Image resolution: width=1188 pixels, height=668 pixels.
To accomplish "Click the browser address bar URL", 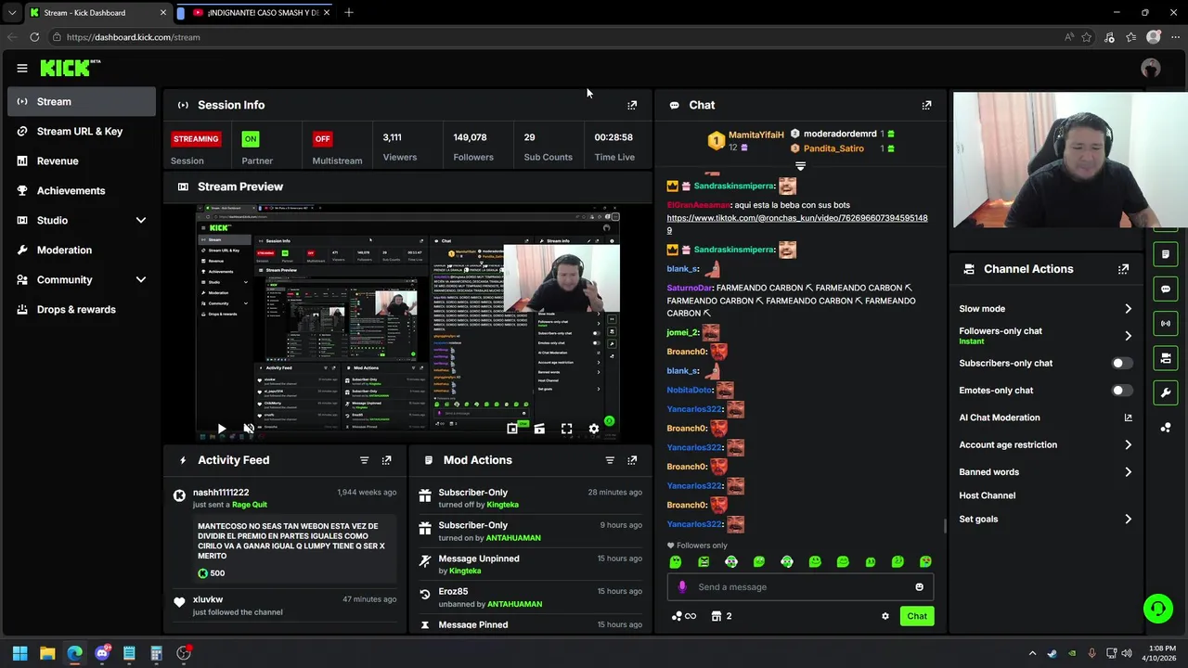I will coord(133,37).
